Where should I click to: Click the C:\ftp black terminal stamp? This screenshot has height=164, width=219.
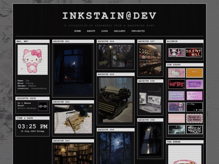(x=194, y=107)
